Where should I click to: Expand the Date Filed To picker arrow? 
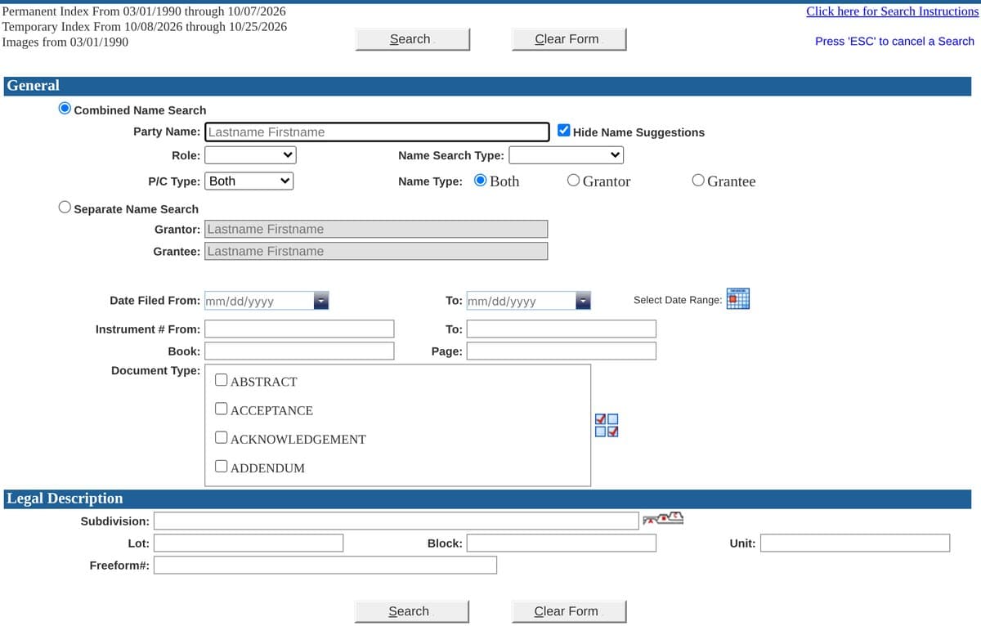tap(583, 302)
